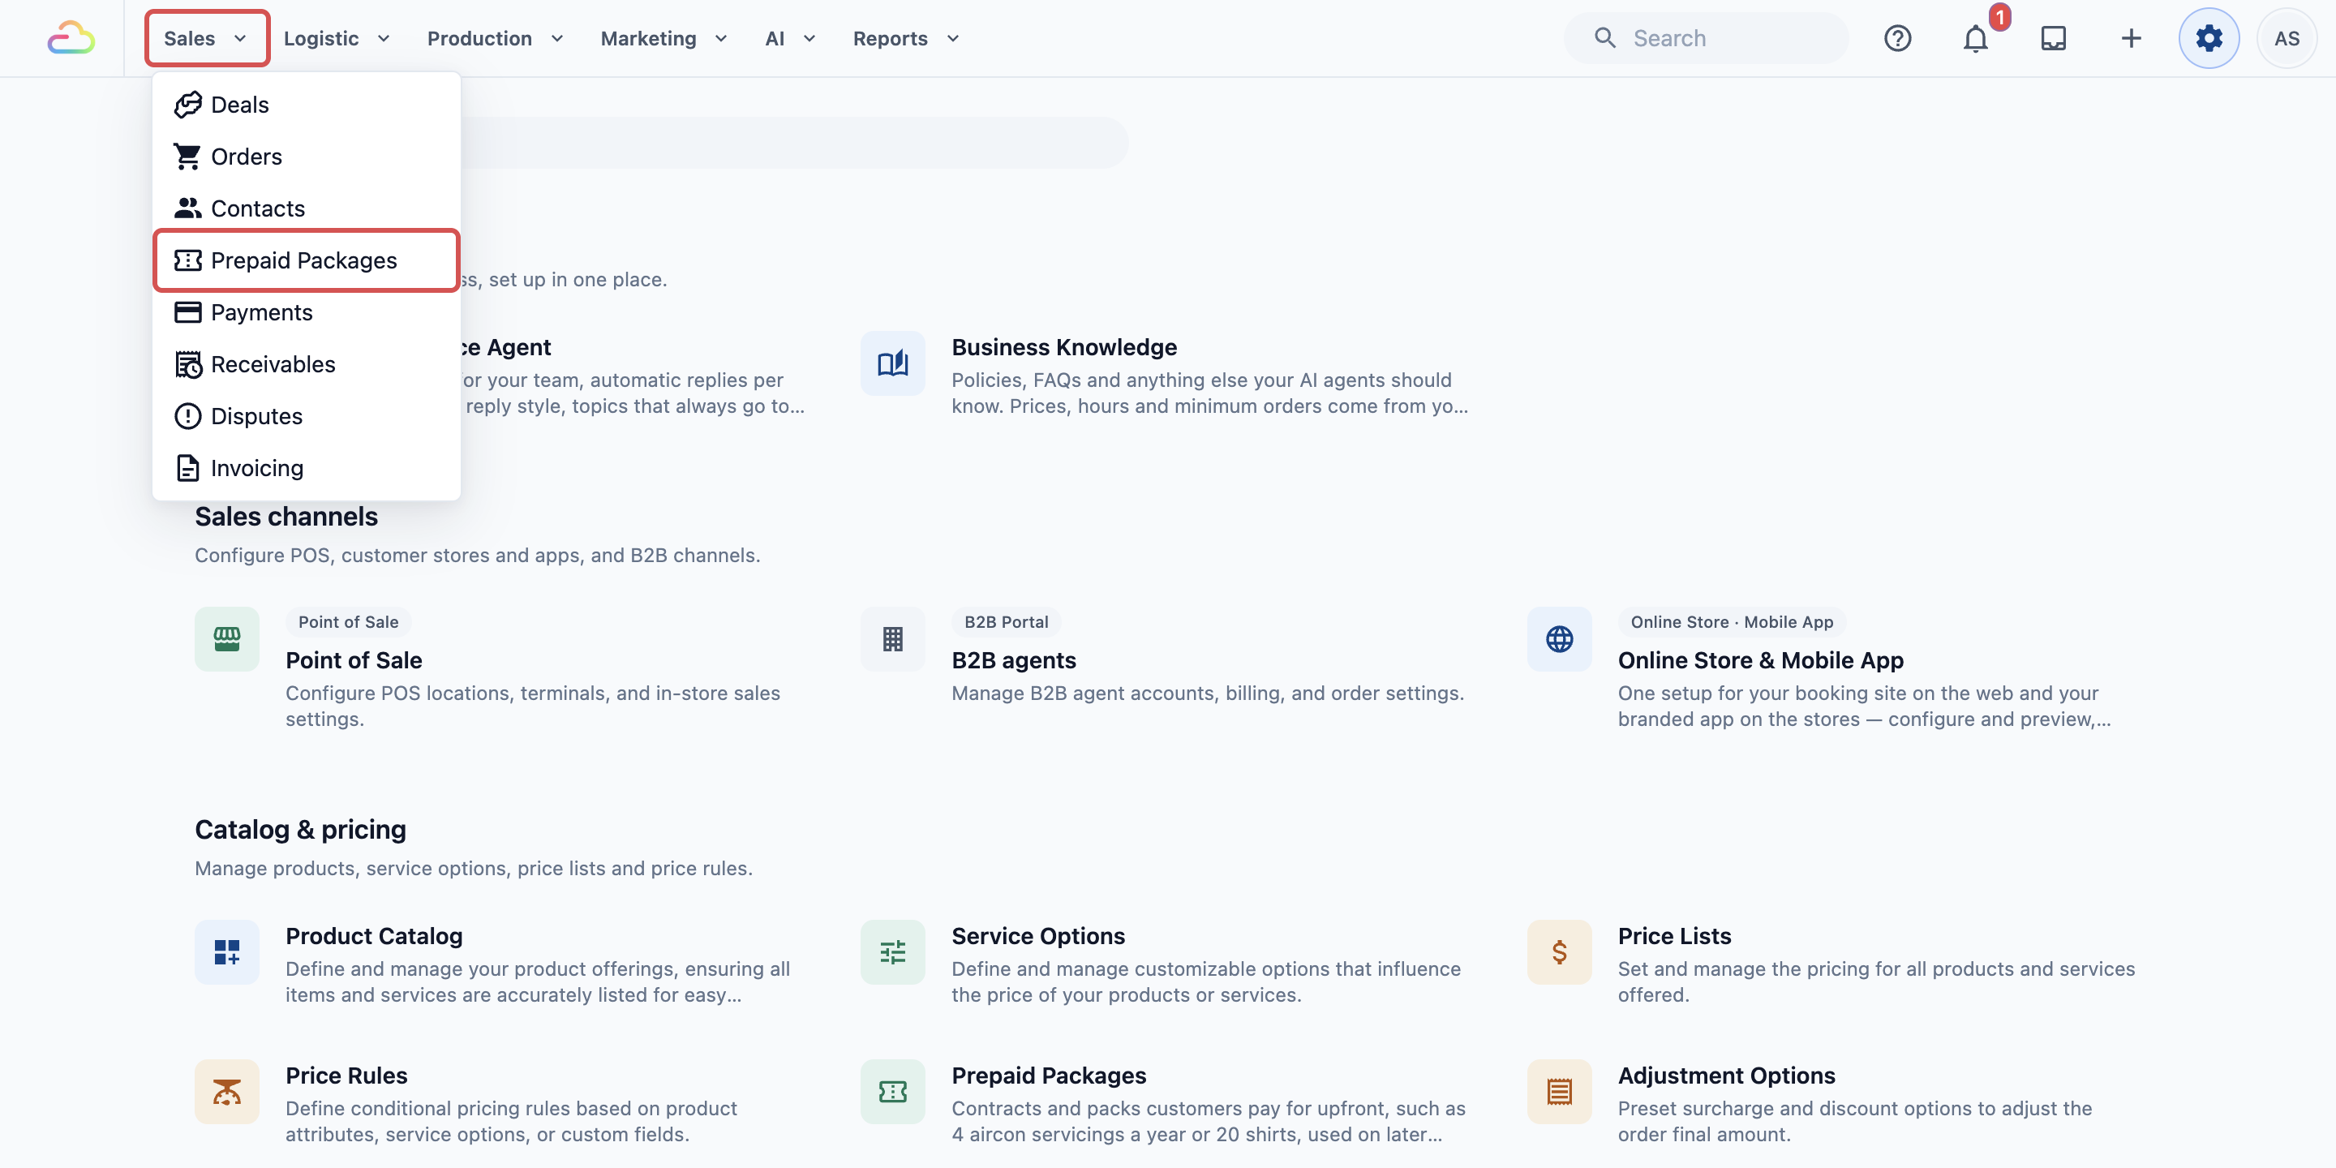Open Product Catalog settings title
Viewport: 2336px width, 1168px height.
[x=374, y=936]
